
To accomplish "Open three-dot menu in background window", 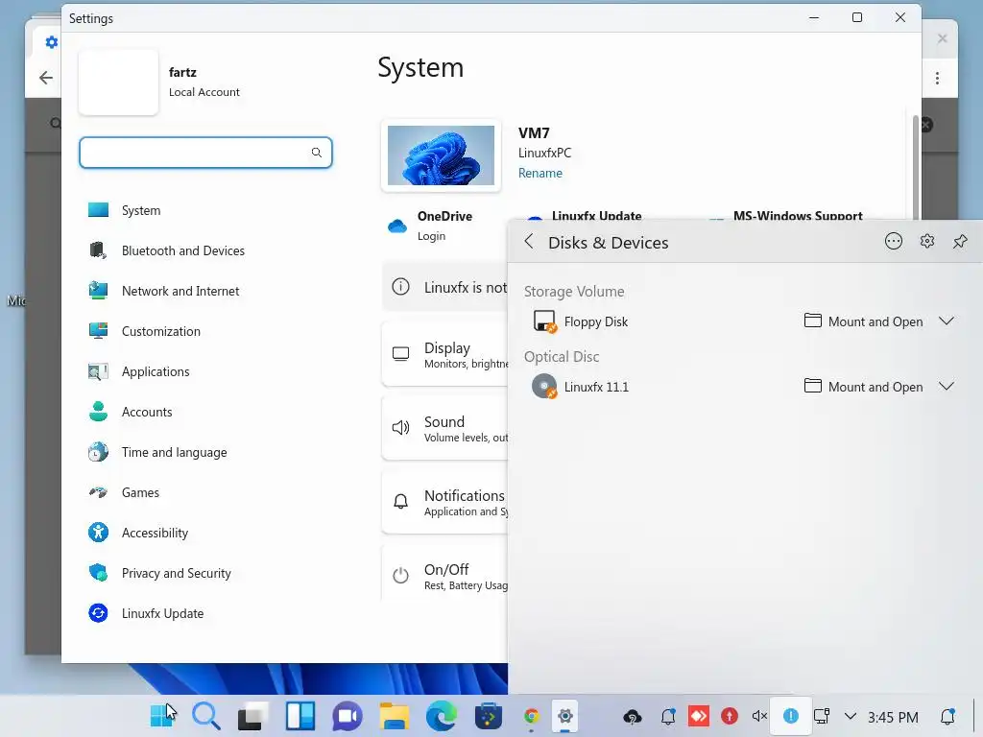I will [937, 79].
